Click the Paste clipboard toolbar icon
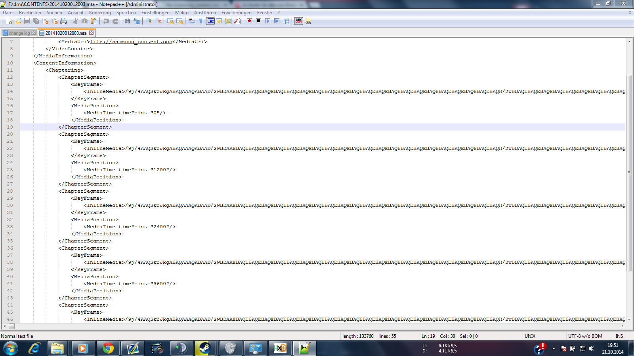This screenshot has width=634, height=356. point(94,21)
